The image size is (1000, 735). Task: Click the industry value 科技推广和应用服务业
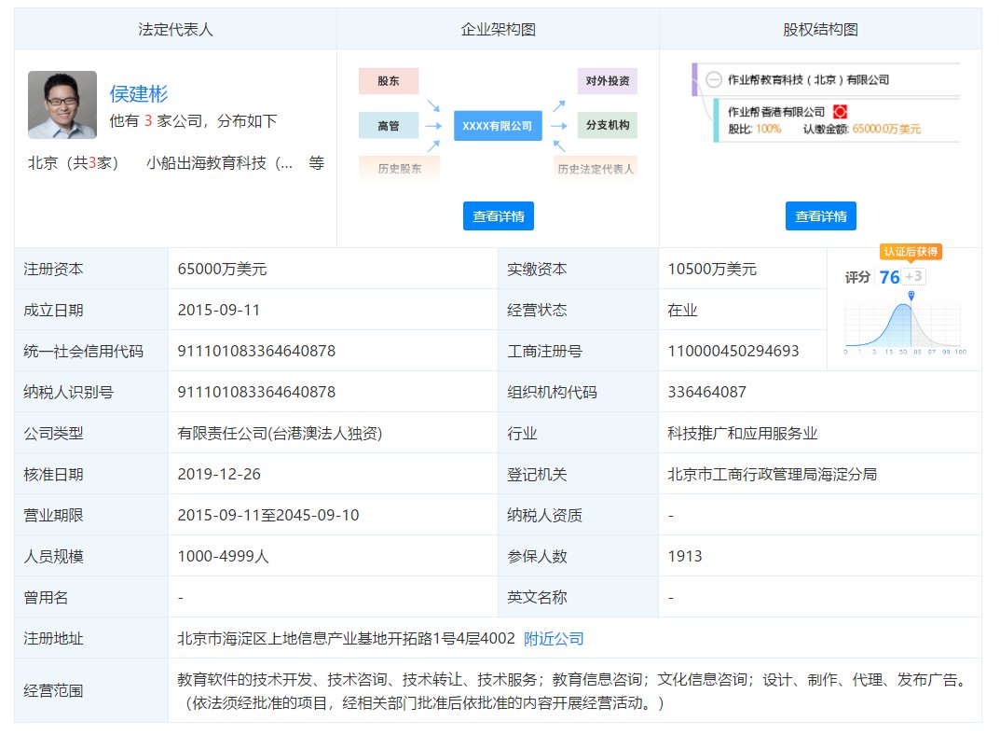pos(743,433)
